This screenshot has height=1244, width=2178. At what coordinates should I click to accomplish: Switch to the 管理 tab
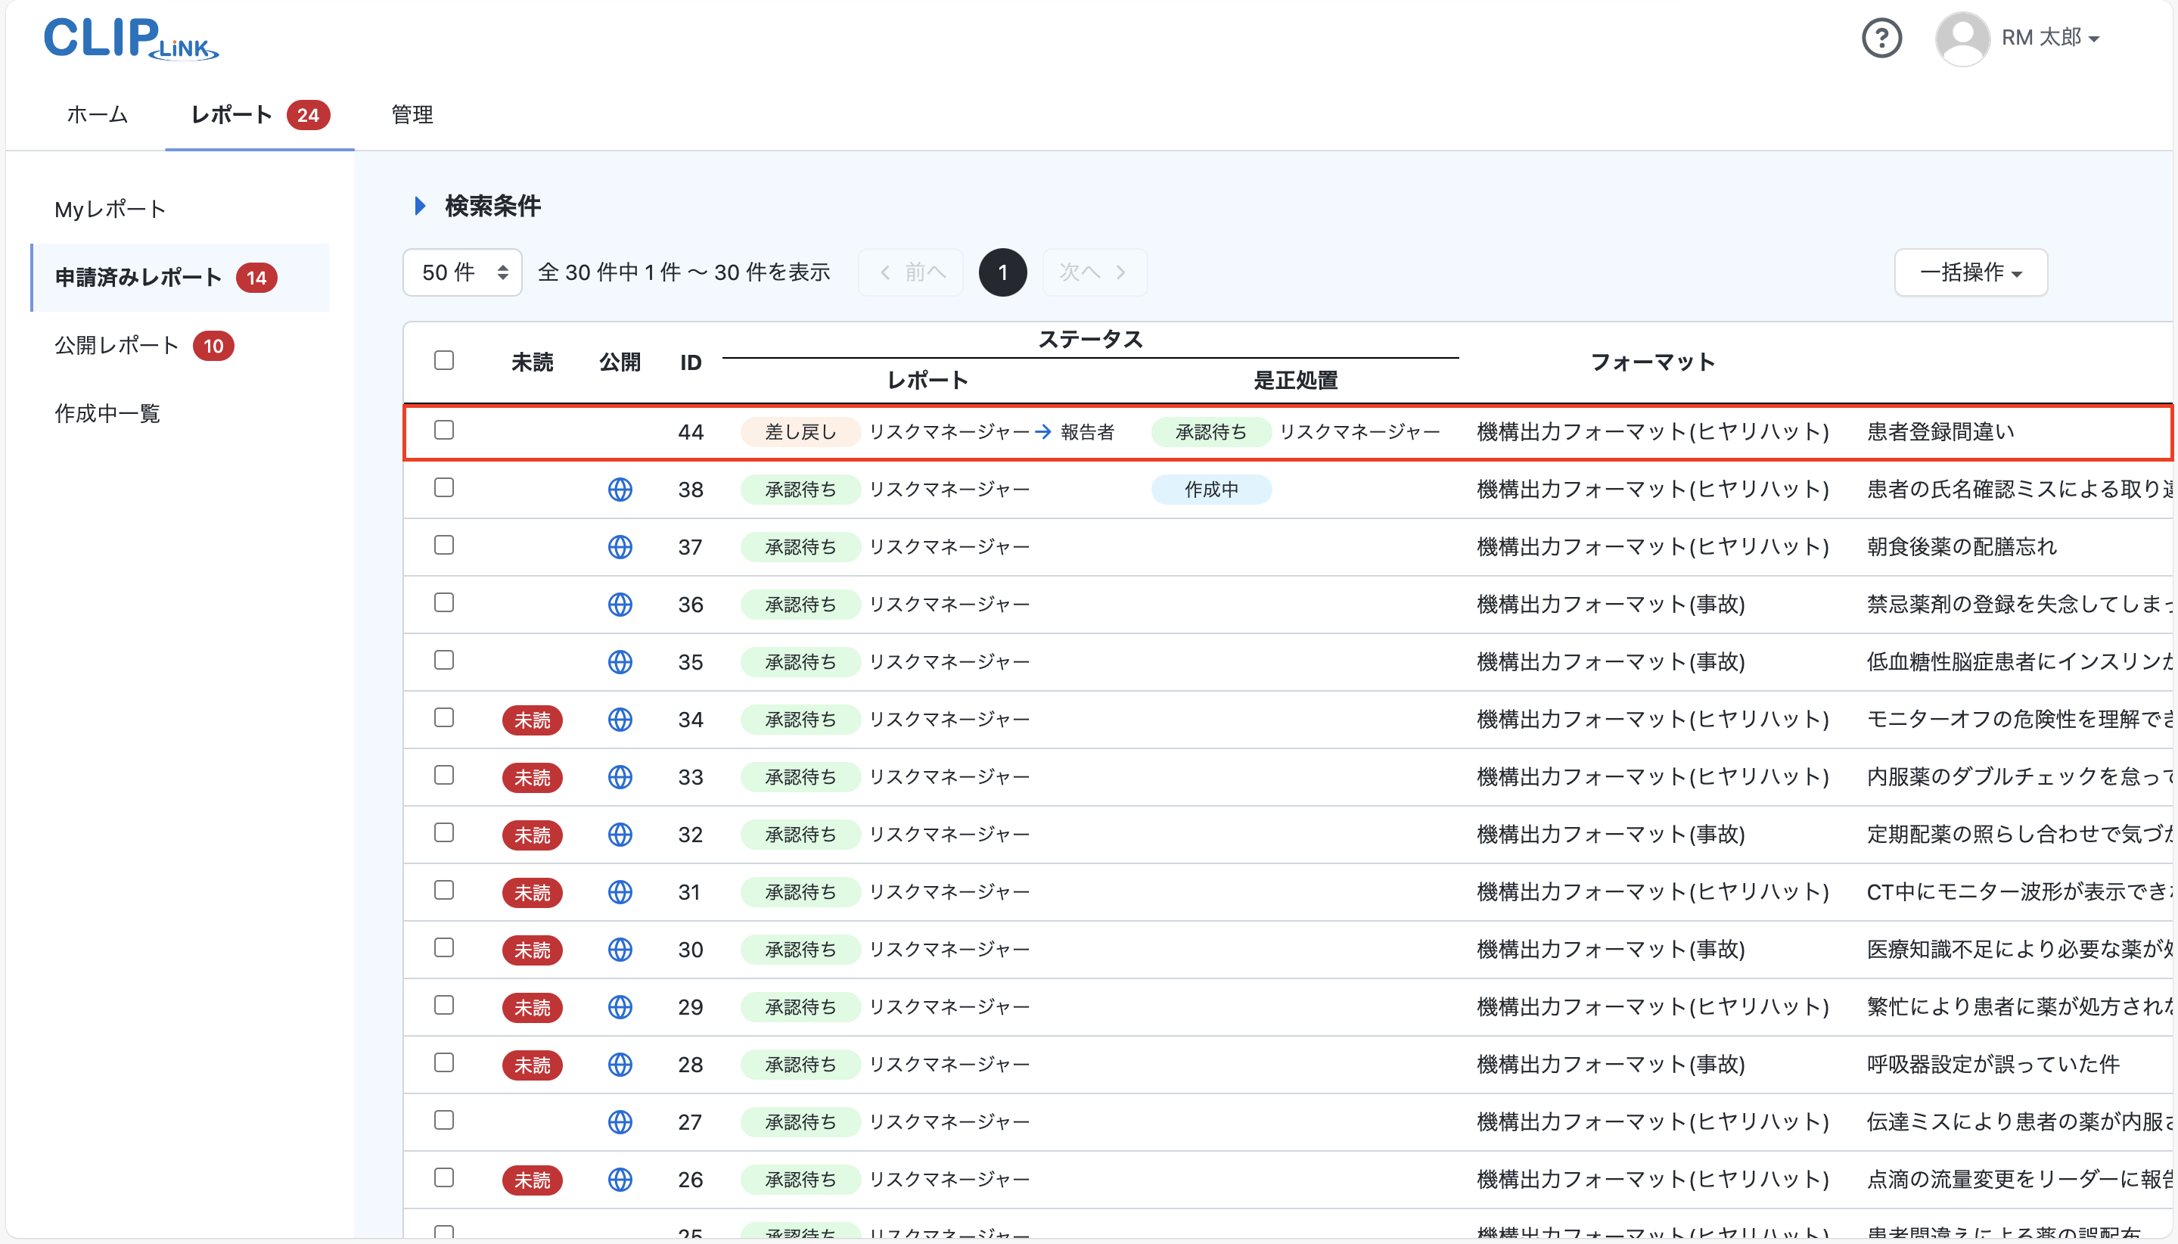411,114
